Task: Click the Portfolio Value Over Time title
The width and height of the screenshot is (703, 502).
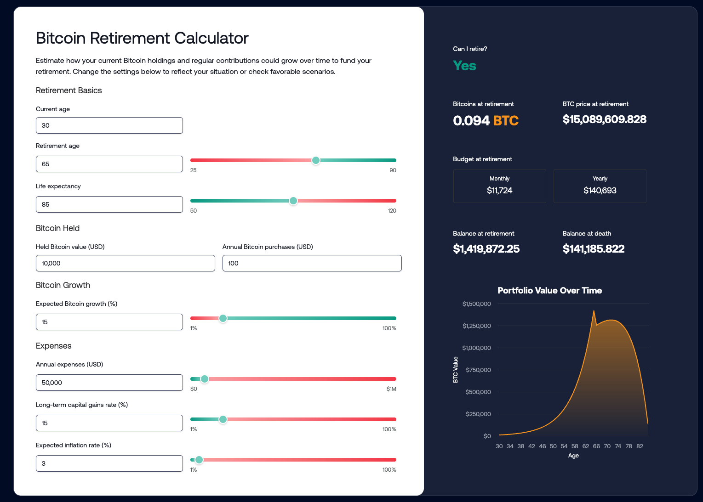Action: click(x=550, y=290)
